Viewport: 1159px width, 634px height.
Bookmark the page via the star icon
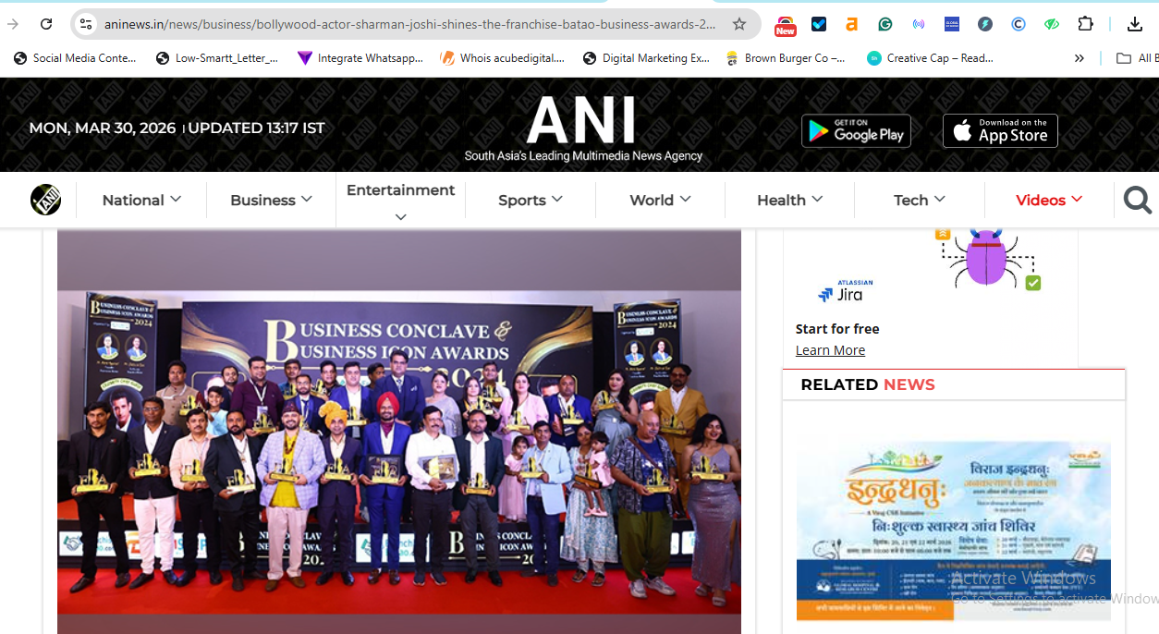click(x=738, y=23)
